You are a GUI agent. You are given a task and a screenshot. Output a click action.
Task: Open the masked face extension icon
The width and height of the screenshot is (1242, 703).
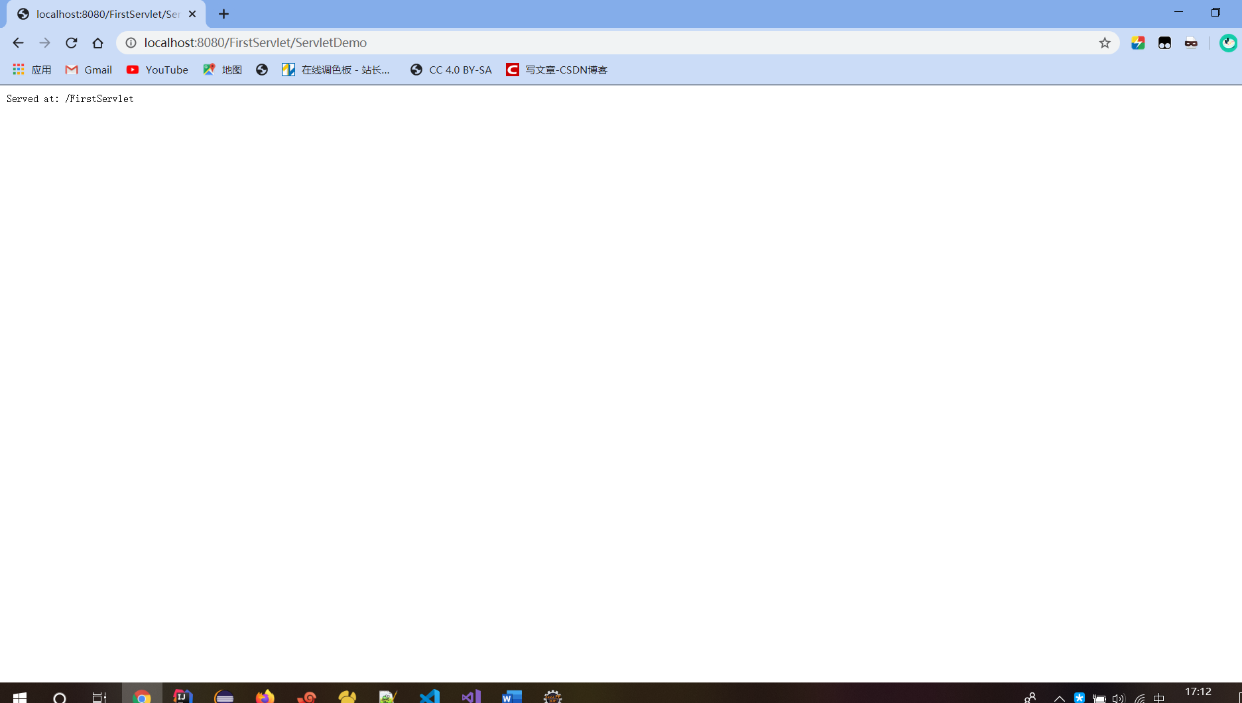pyautogui.click(x=1191, y=43)
